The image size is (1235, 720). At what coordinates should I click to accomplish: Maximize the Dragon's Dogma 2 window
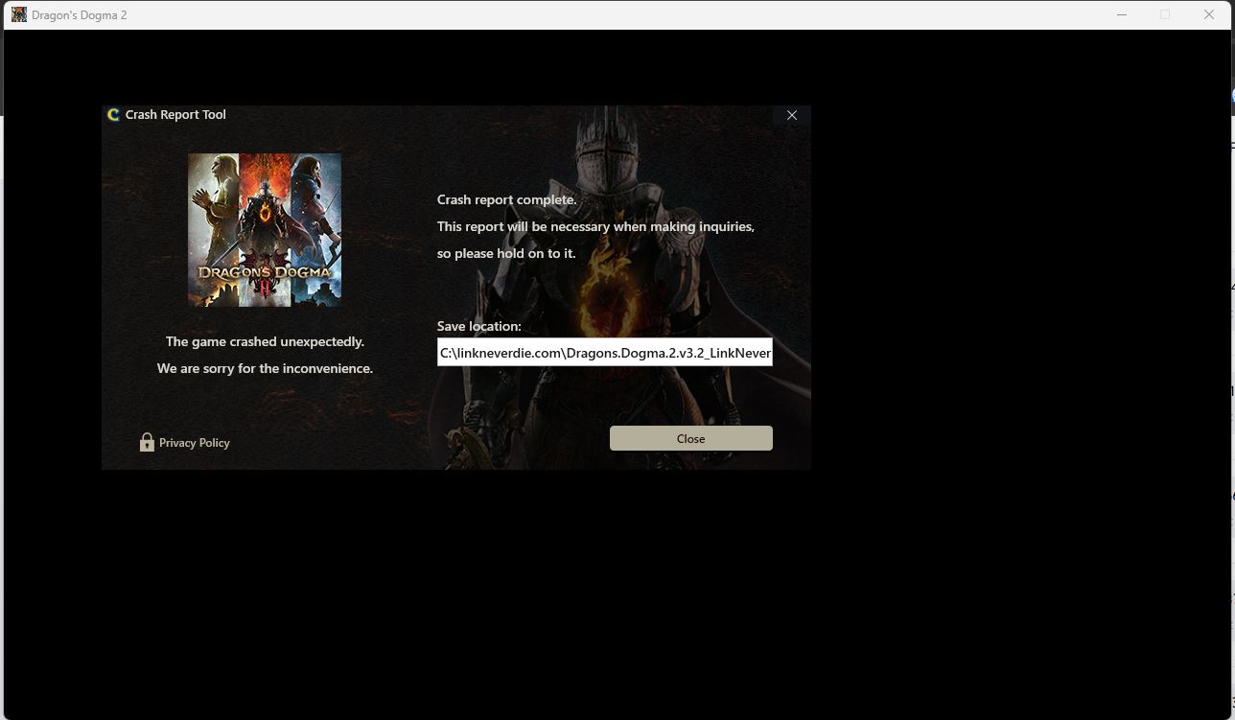point(1165,14)
